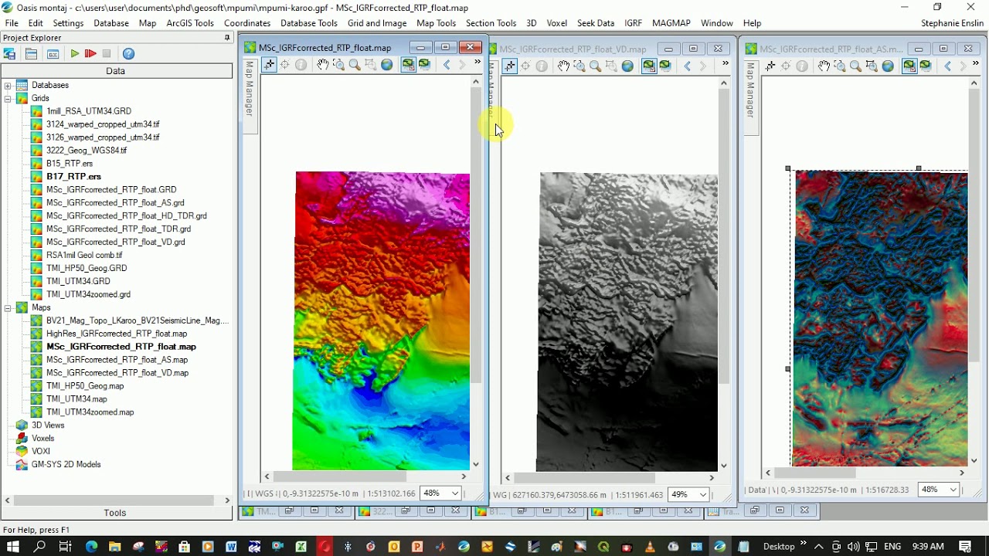The width and height of the screenshot is (989, 556).
Task: Click the red record script button
Action: click(x=90, y=54)
